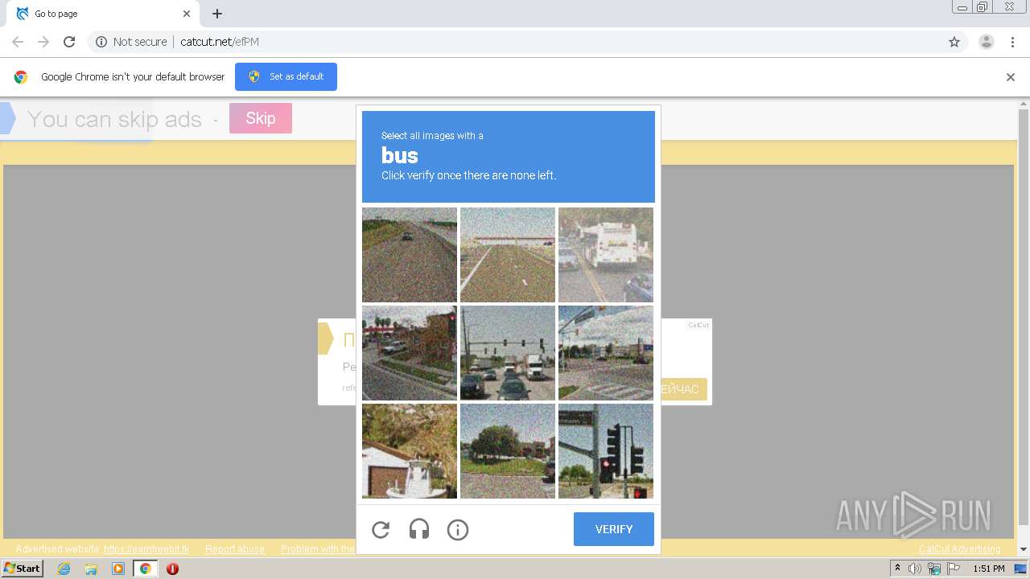Click the page scrollbar down arrow
Image resolution: width=1030 pixels, height=579 pixels.
[x=1024, y=550]
